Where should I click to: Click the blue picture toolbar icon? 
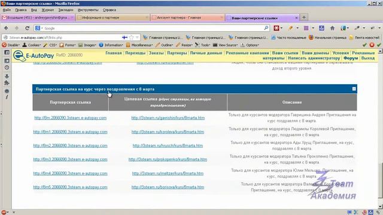click(x=322, y=28)
